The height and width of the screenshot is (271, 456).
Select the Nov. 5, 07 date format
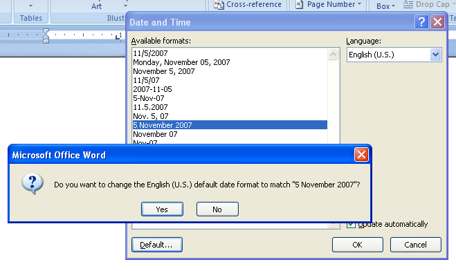coord(230,116)
